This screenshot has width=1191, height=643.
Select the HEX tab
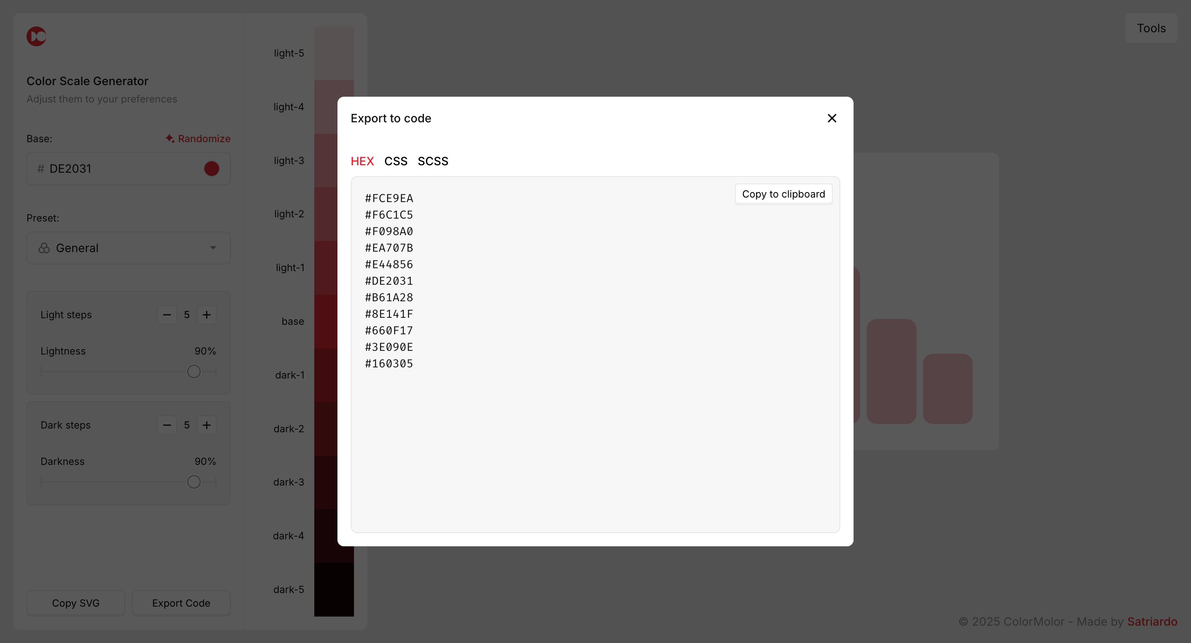(x=362, y=161)
